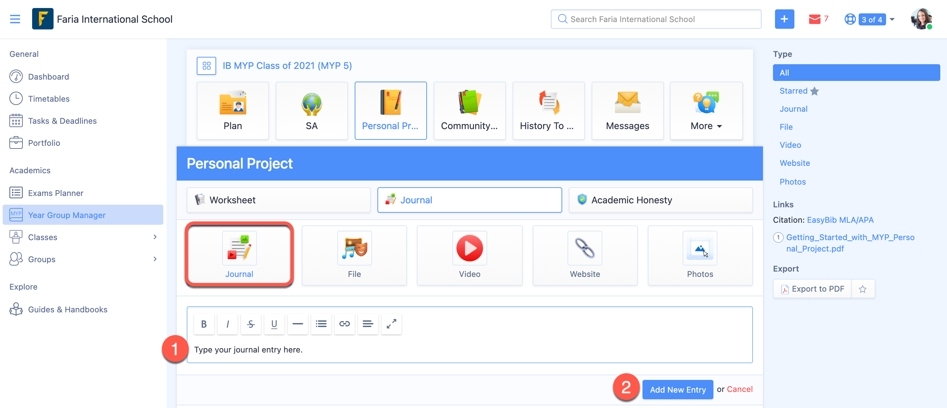The height and width of the screenshot is (408, 947).
Task: Expand the editor to fullscreen
Action: [x=392, y=323]
